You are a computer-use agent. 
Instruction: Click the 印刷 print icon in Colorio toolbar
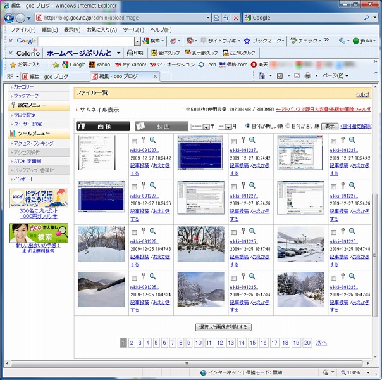(x=134, y=53)
